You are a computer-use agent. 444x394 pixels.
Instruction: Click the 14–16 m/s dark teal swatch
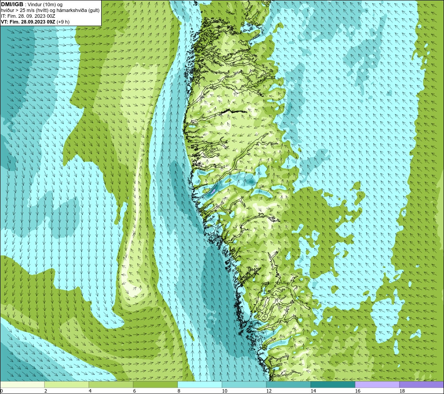(x=333, y=384)
